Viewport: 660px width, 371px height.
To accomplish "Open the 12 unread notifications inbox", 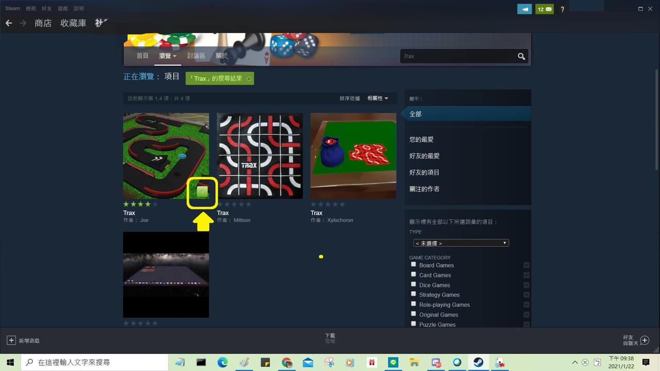I will 544,9.
